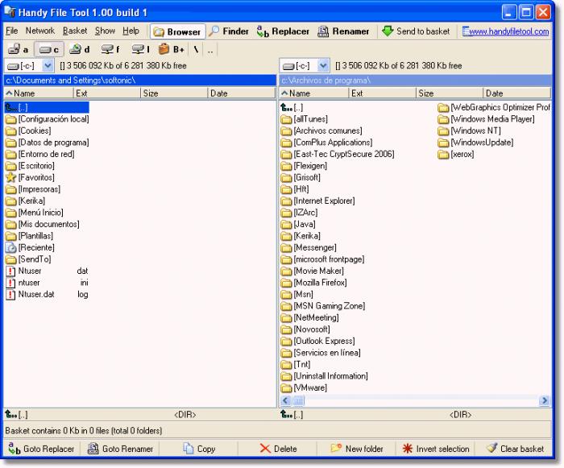
Task: Sort right panel by Size column
Action: [x=450, y=93]
